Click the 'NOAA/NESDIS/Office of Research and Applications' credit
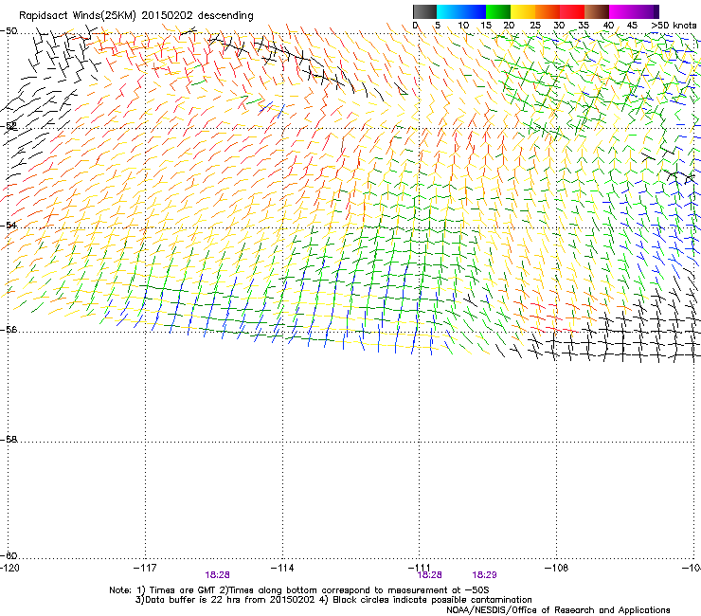The image size is (701, 616). (x=558, y=610)
